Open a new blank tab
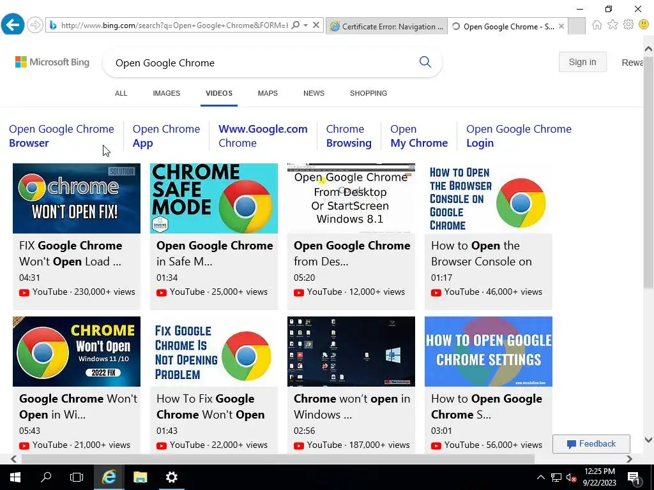654x490 pixels. tap(577, 26)
